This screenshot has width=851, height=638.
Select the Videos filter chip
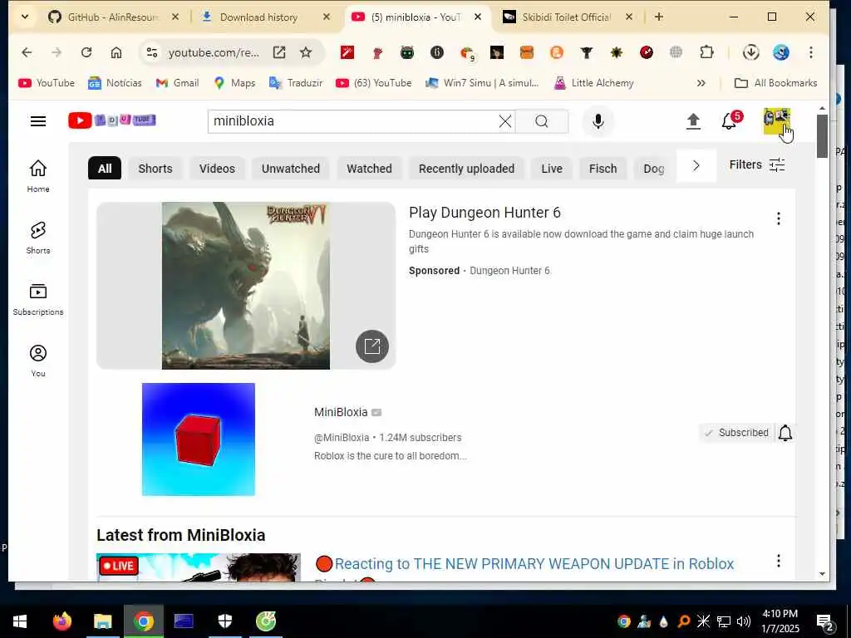point(217,169)
